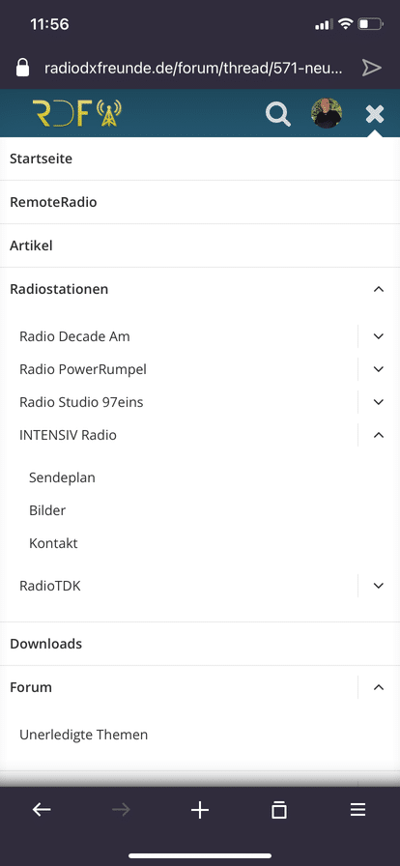Show open tabs overview icon
The height and width of the screenshot is (866, 400).
tap(279, 810)
